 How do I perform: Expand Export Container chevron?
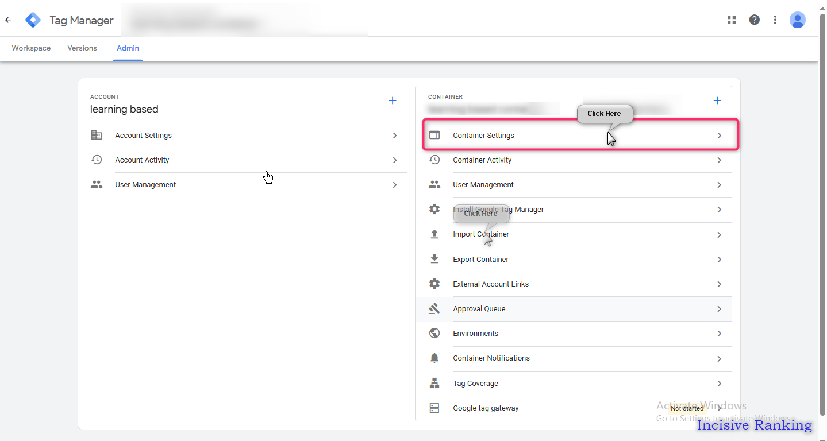coord(719,260)
